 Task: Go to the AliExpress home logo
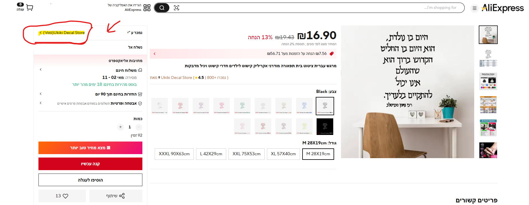(502, 8)
